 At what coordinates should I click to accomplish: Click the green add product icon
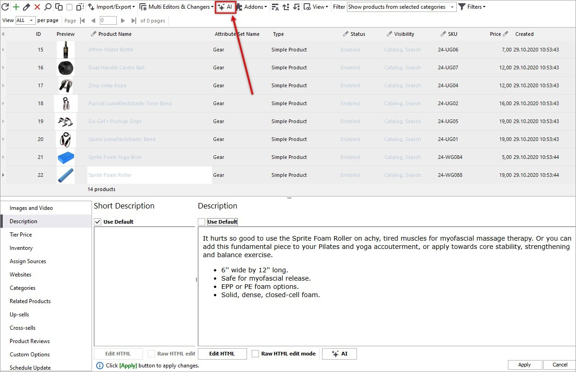15,7
